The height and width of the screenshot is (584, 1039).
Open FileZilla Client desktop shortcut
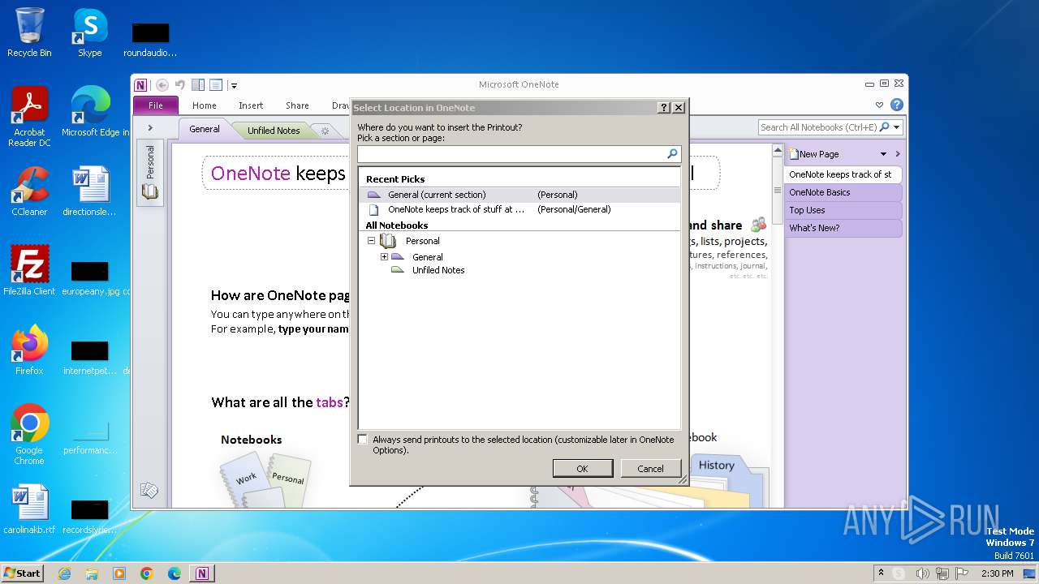(29, 271)
